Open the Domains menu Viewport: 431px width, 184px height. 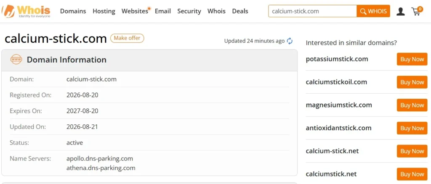point(73,11)
